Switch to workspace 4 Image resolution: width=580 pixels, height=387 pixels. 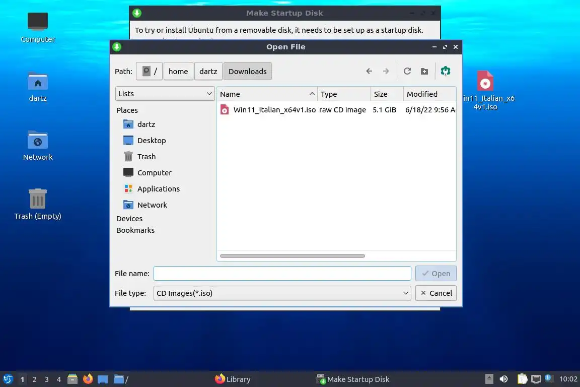(59, 379)
